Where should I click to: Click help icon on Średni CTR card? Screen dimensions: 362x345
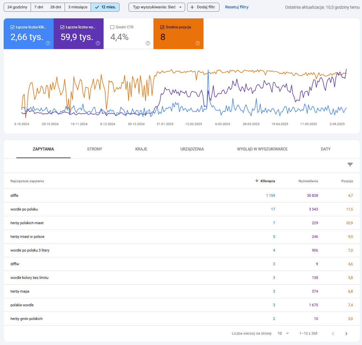click(x=148, y=43)
